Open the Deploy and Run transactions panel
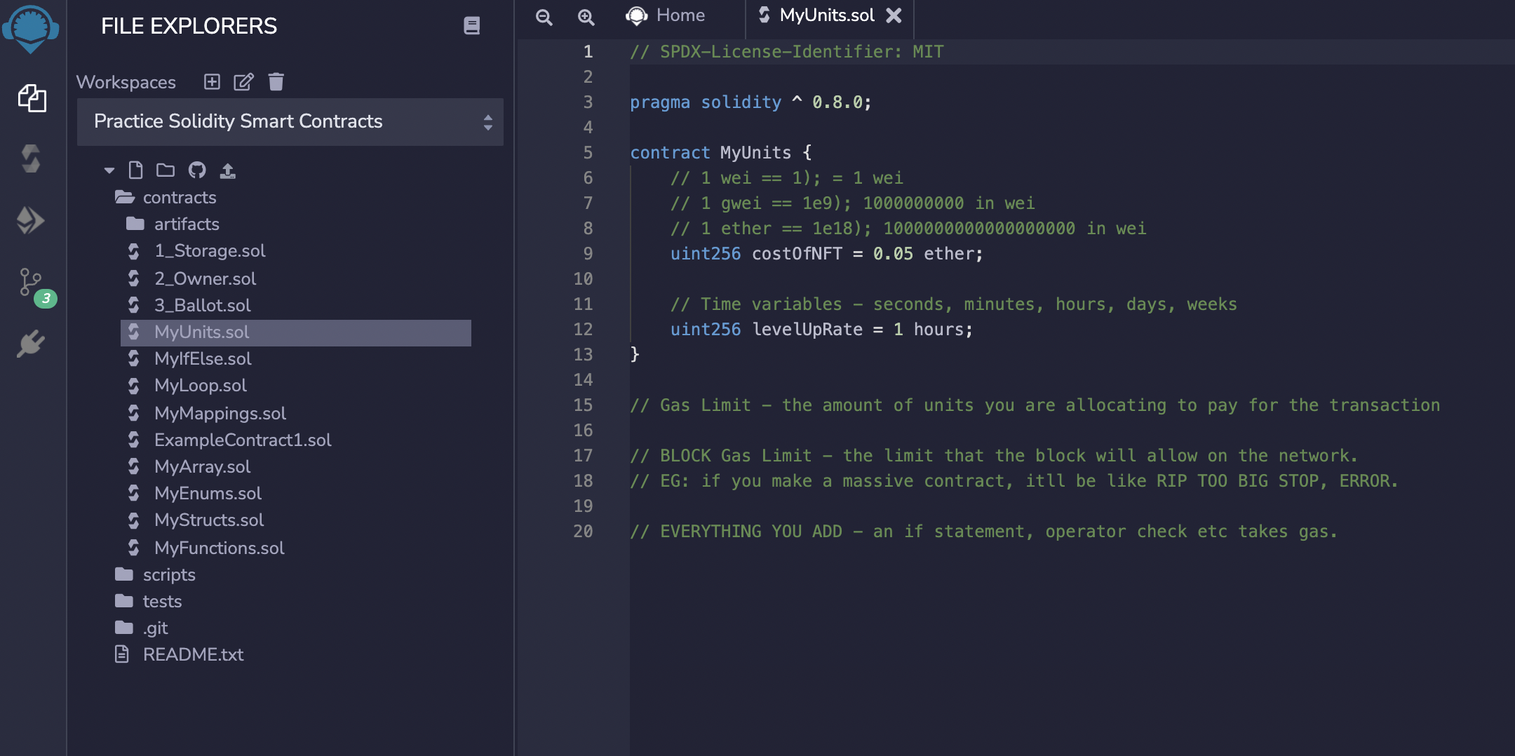This screenshot has width=1515, height=756. click(x=31, y=220)
